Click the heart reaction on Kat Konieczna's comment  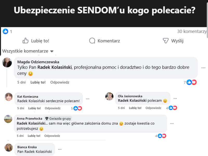coord(80,108)
